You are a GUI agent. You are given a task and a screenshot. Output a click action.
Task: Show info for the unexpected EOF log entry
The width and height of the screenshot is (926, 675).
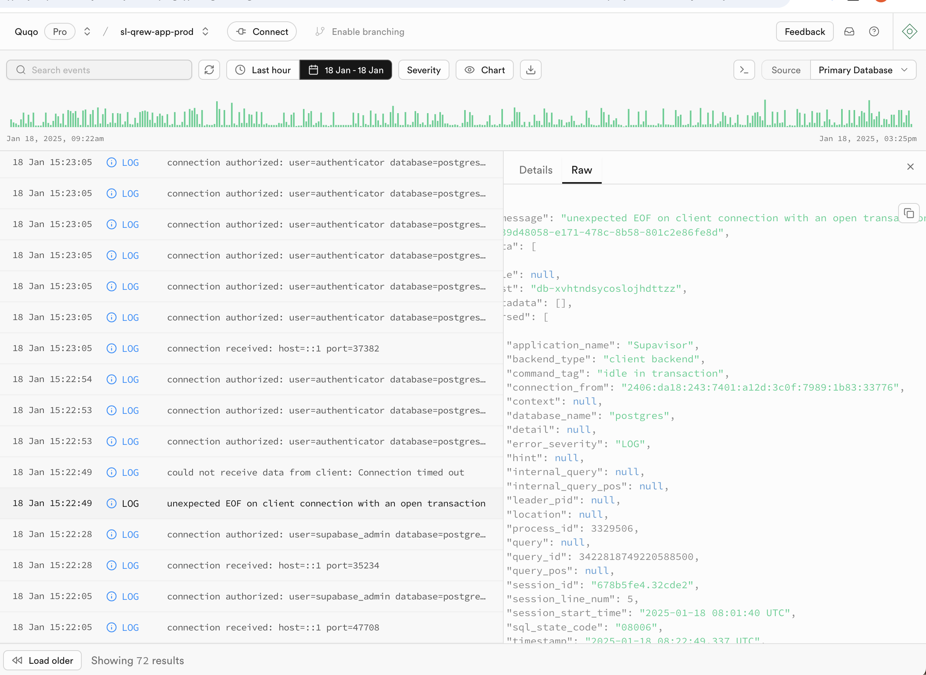click(111, 503)
